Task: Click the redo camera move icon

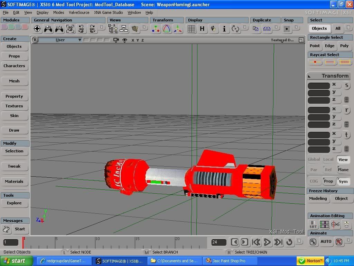Action: pos(92,29)
